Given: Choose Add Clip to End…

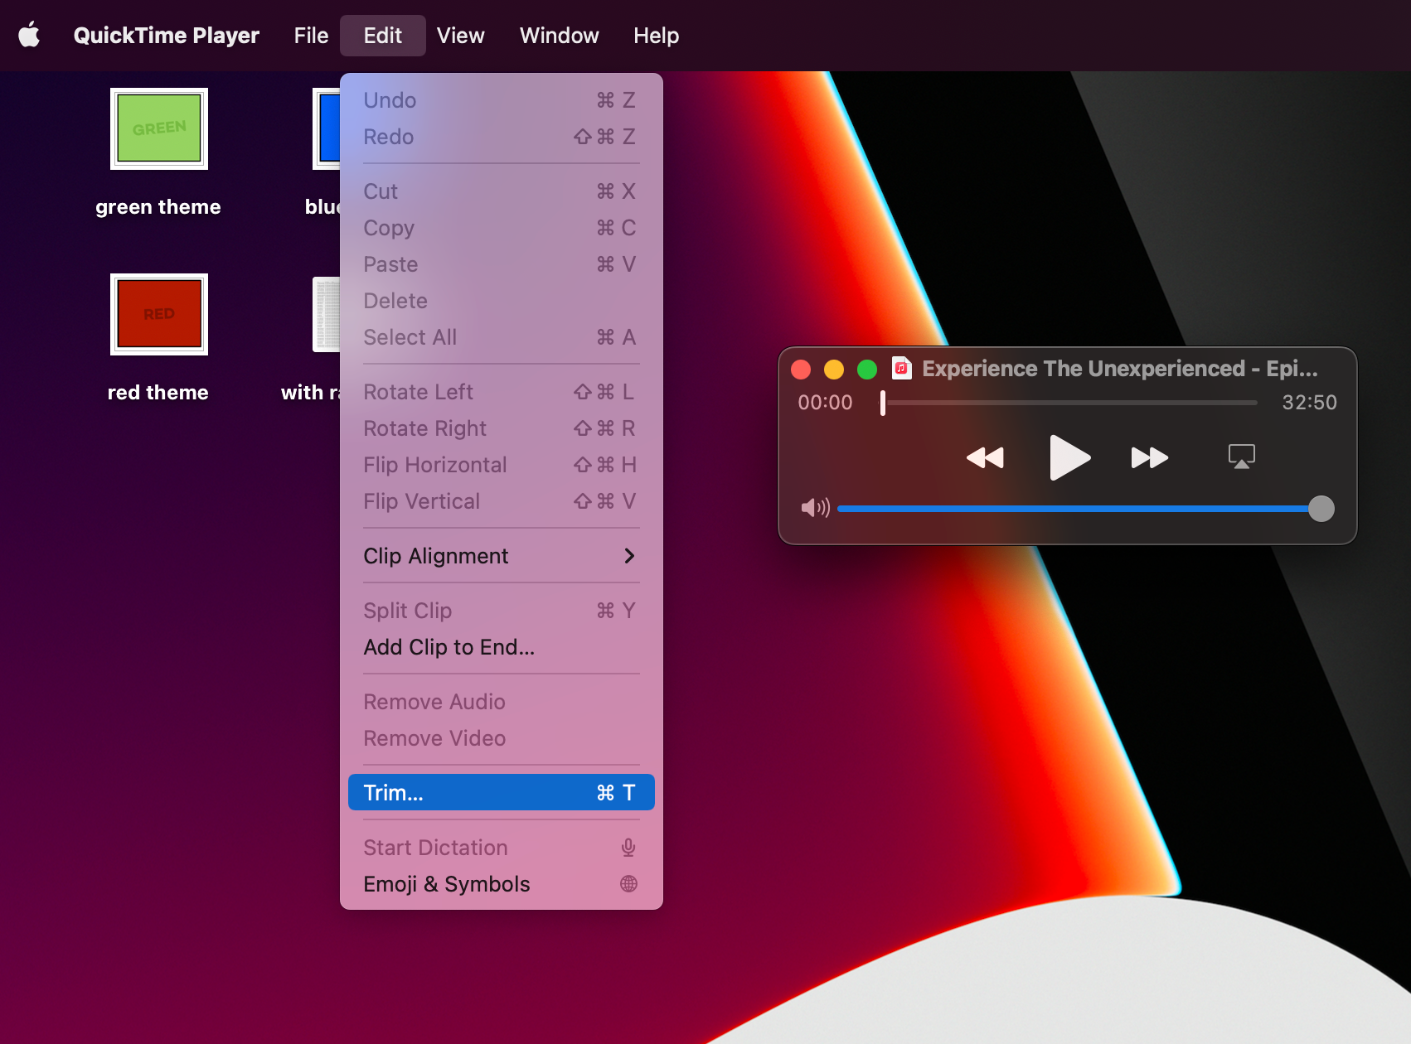Looking at the screenshot, I should pyautogui.click(x=501, y=647).
